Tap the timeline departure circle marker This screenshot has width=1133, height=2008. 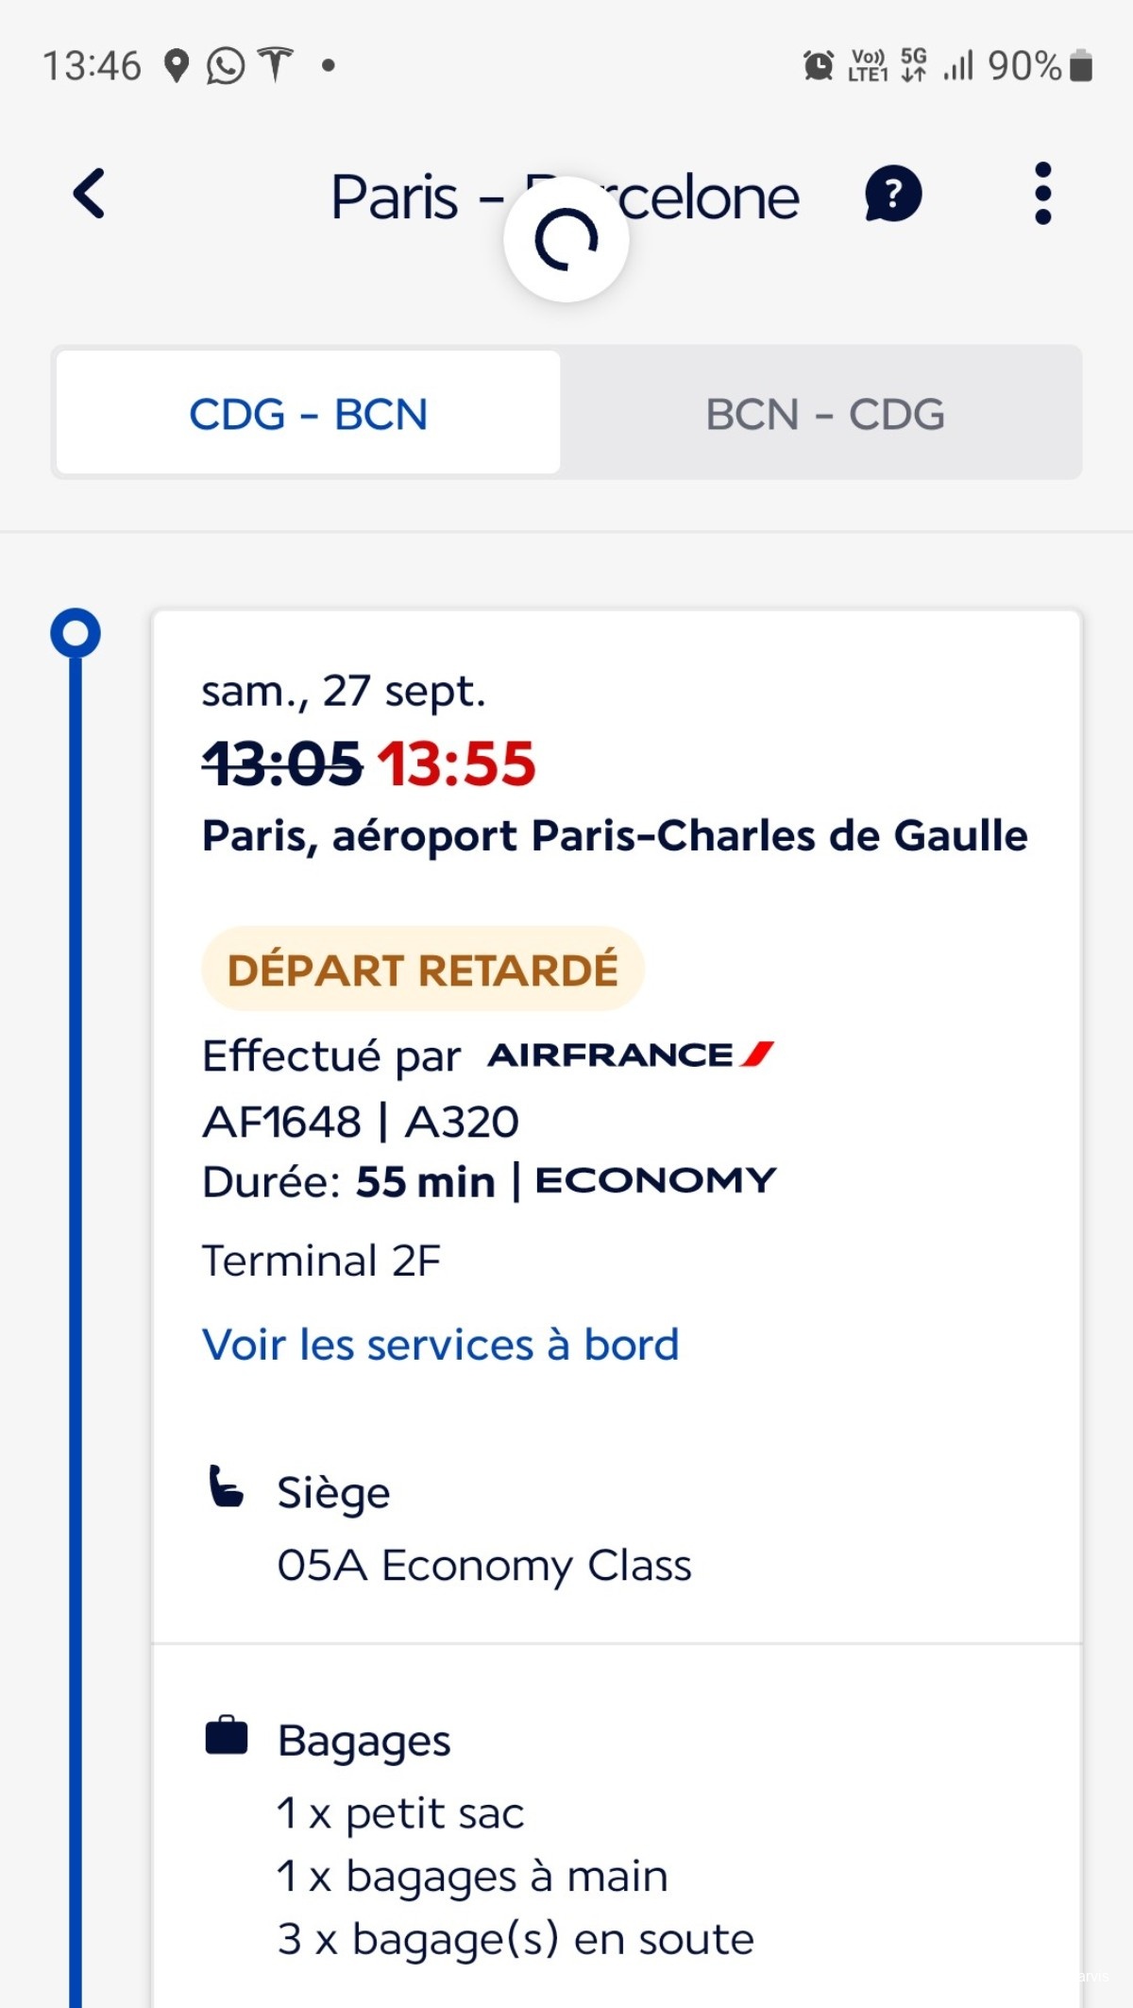click(x=76, y=633)
